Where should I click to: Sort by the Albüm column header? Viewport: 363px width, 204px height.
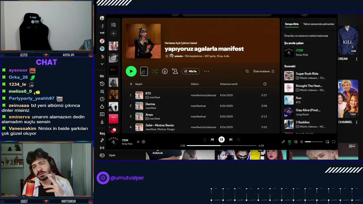coord(195,84)
